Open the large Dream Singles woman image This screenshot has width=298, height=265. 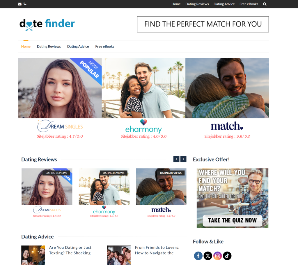click(60, 88)
